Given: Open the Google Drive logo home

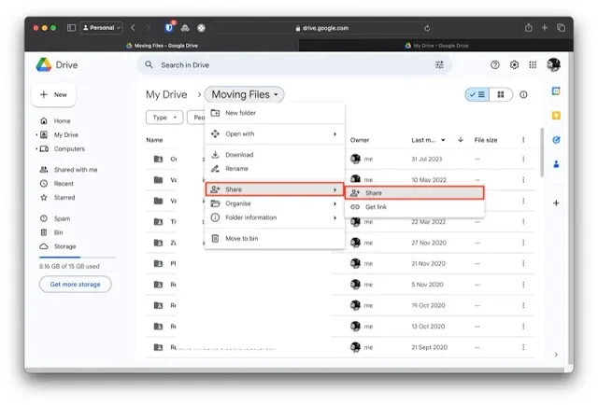Looking at the screenshot, I should (57, 64).
